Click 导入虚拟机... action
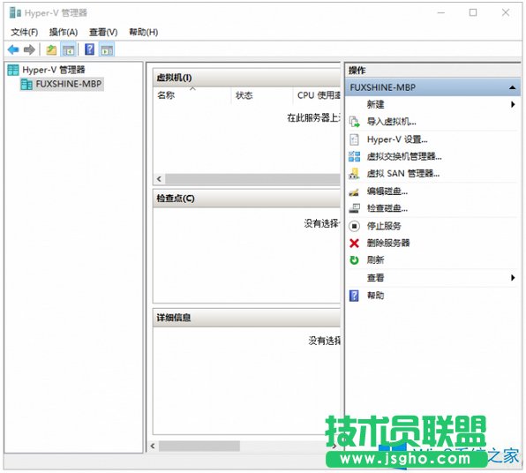Image resolution: width=526 pixels, height=473 pixels. tap(392, 122)
